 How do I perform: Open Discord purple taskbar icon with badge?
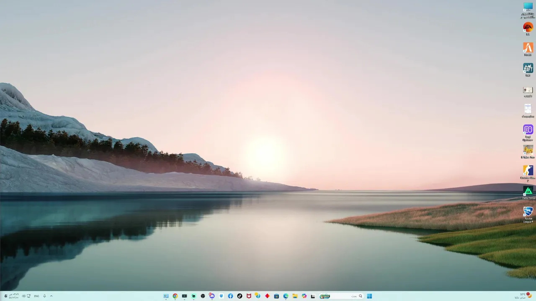coord(212,296)
